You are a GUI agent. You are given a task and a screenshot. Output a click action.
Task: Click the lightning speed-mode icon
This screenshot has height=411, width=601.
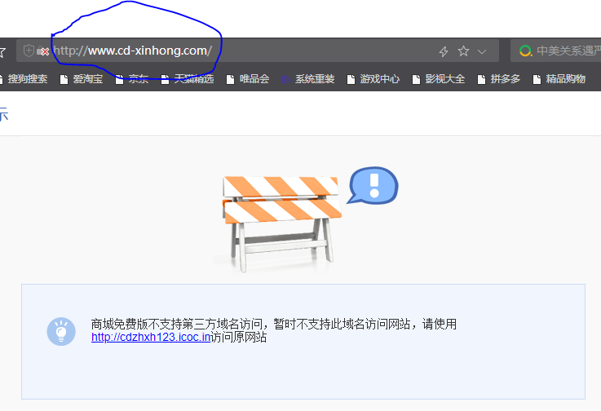444,51
